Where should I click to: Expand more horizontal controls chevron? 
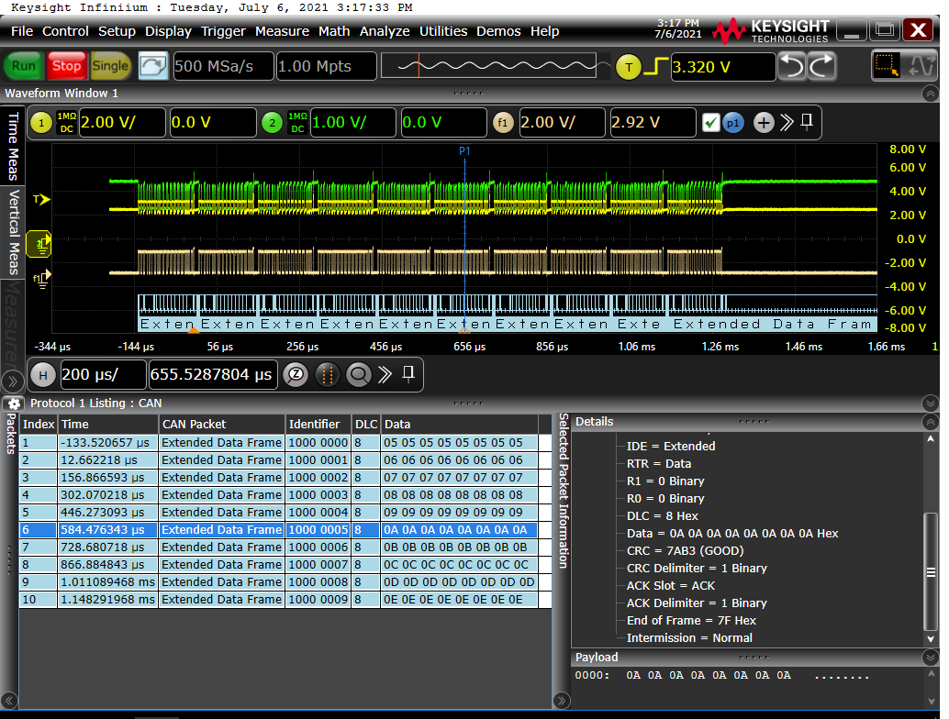(x=385, y=374)
